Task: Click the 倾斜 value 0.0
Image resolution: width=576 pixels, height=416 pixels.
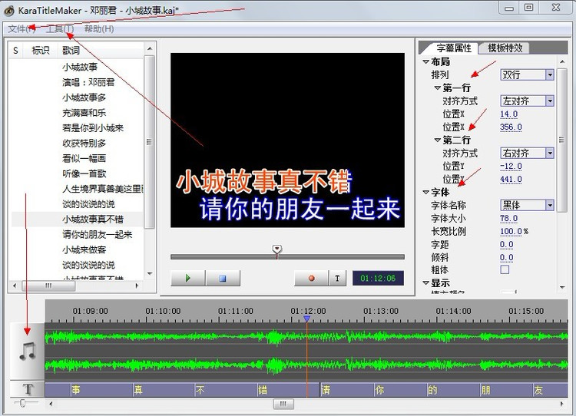Action: pyautogui.click(x=507, y=257)
